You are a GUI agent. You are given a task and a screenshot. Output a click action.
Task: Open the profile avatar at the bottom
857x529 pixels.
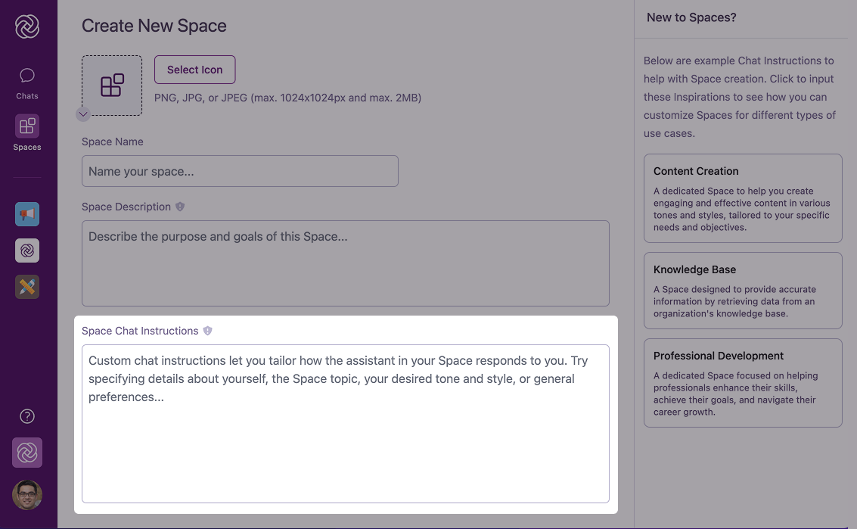[x=26, y=495]
